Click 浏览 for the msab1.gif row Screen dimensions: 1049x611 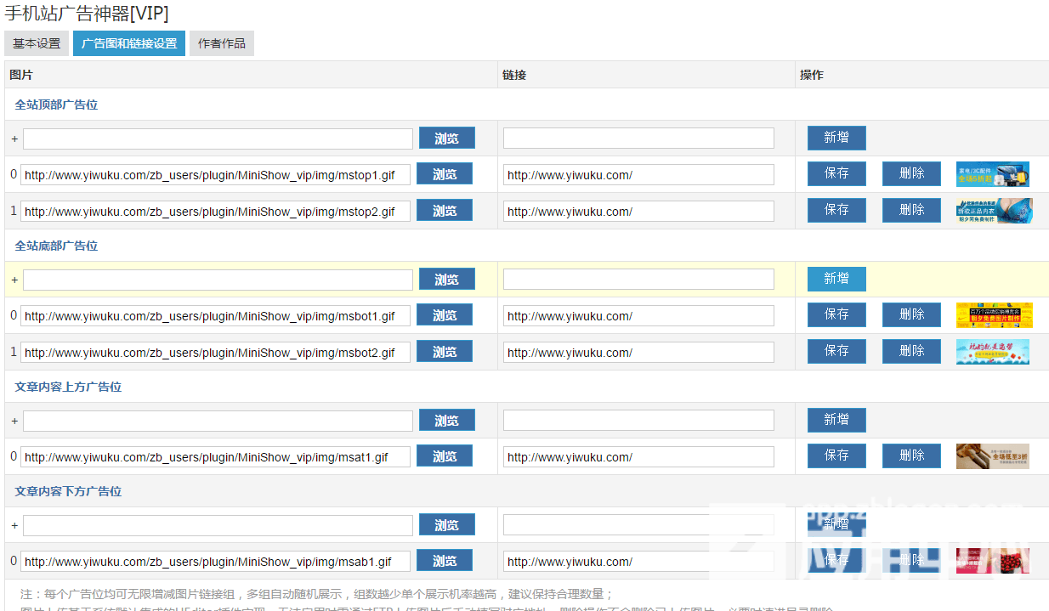(445, 561)
